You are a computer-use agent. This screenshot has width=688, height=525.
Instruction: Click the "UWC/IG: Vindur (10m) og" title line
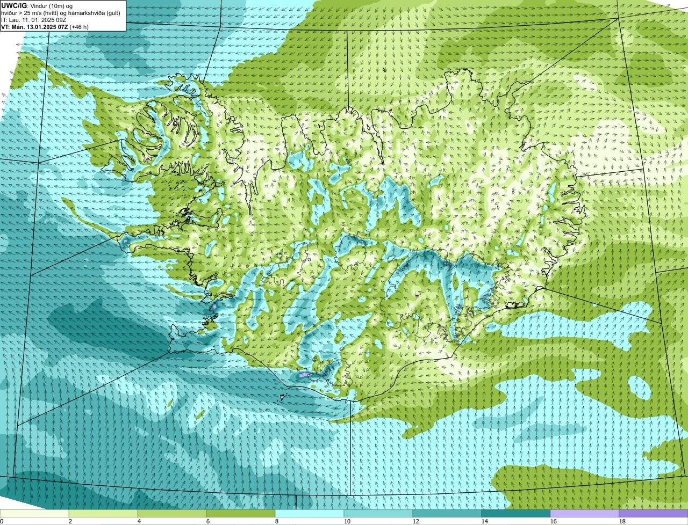click(37, 5)
